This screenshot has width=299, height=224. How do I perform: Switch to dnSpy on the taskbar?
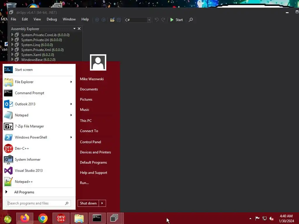coord(114,218)
